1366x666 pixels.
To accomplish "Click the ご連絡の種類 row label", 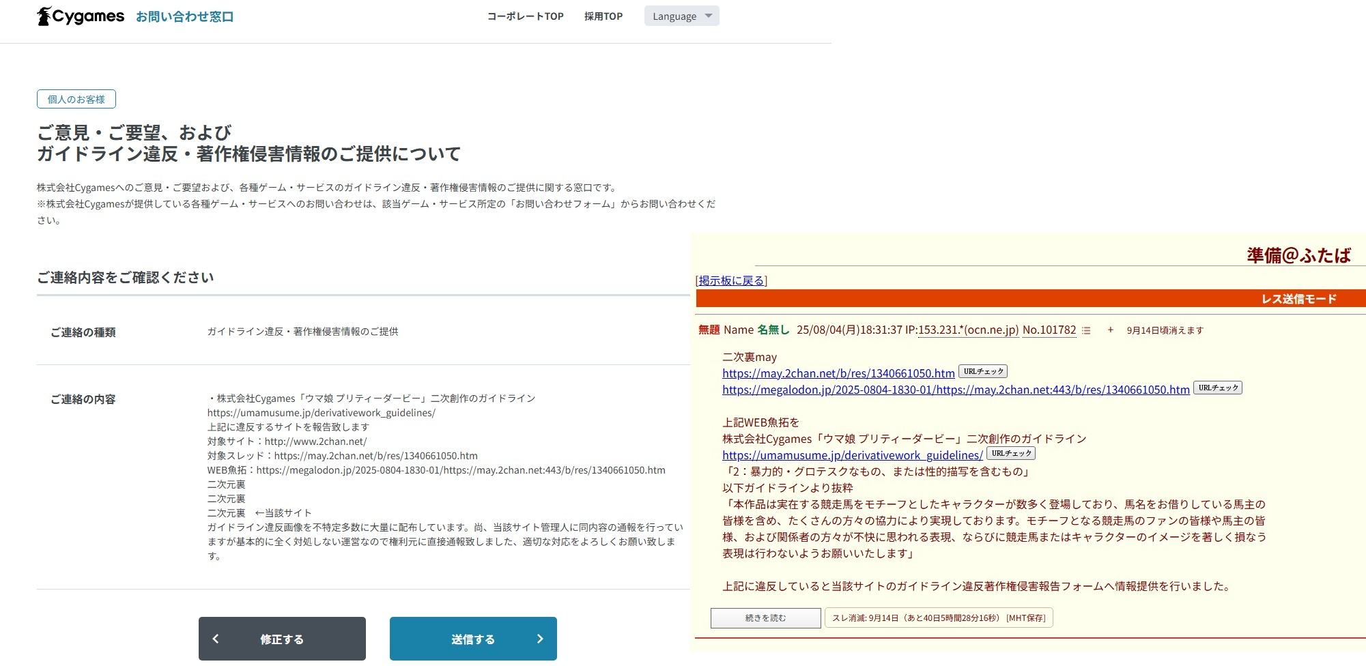I will click(x=83, y=332).
